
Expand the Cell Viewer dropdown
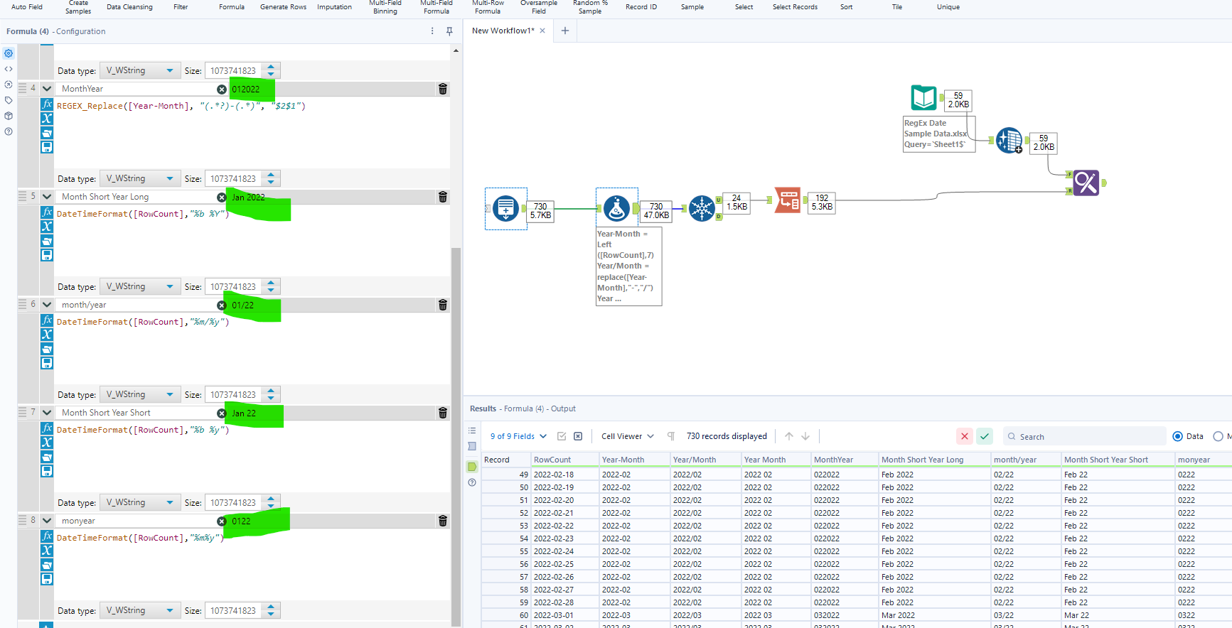627,436
